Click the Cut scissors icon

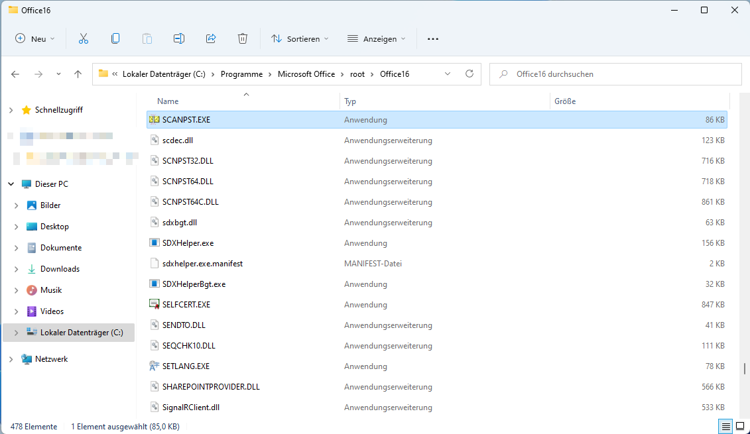click(x=84, y=38)
